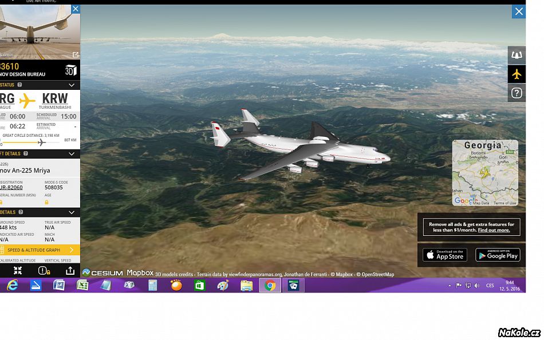The width and height of the screenshot is (544, 340).
Task: Open aircraft photo in external link
Action: tap(75, 54)
